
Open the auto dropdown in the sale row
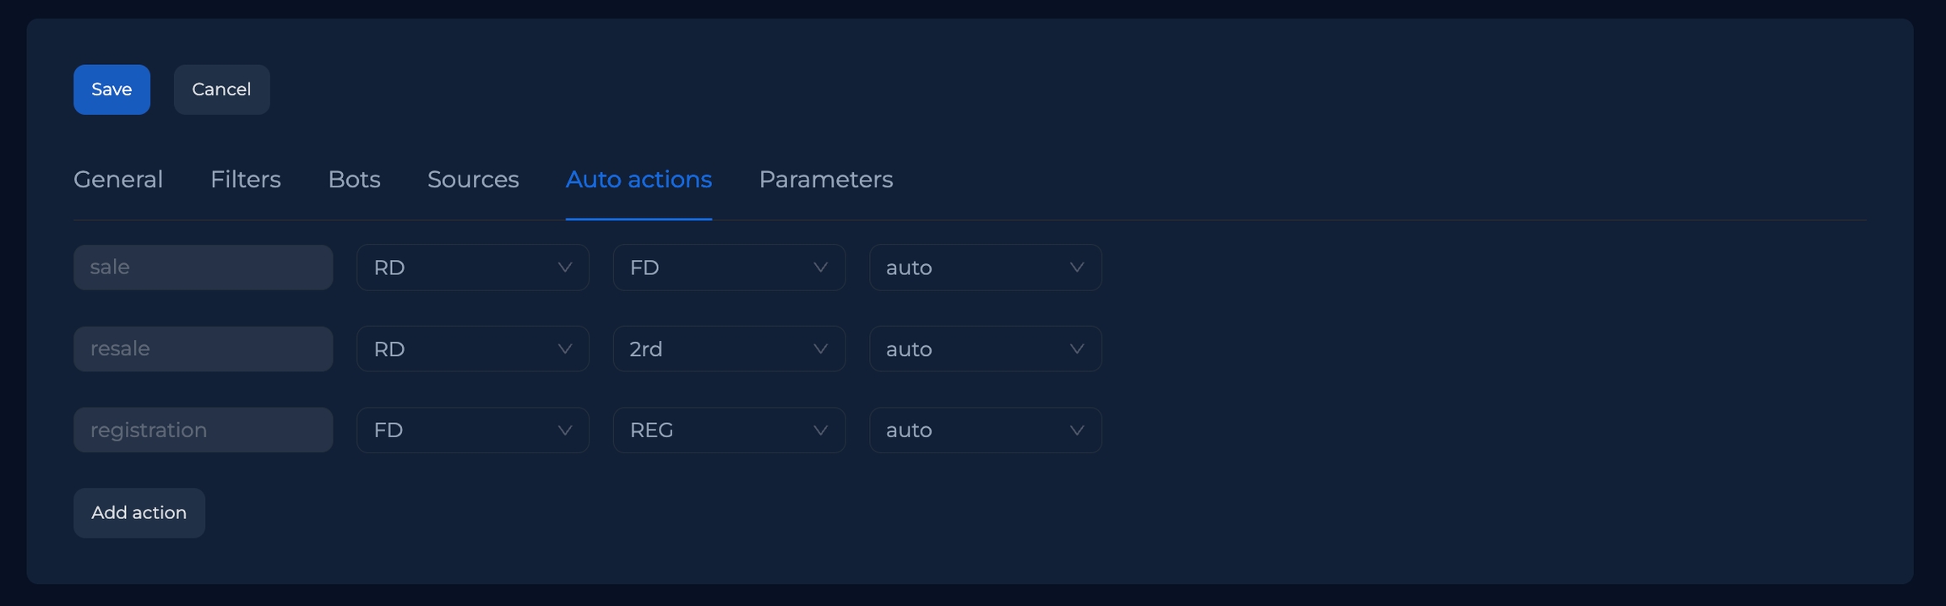985,268
